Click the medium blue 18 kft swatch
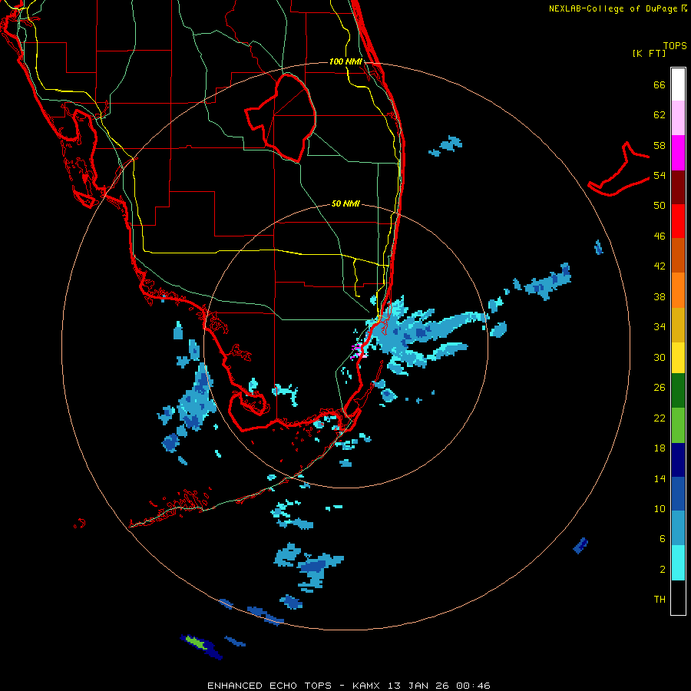This screenshot has width=691, height=691. [x=678, y=494]
